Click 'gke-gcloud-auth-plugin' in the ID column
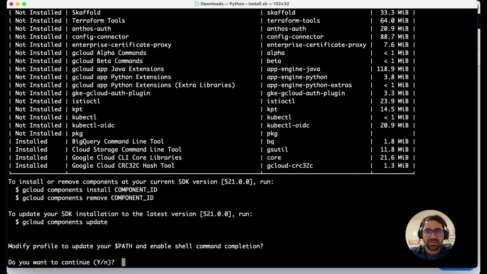Image resolution: width=487 pixels, height=274 pixels. pyautogui.click(x=306, y=93)
